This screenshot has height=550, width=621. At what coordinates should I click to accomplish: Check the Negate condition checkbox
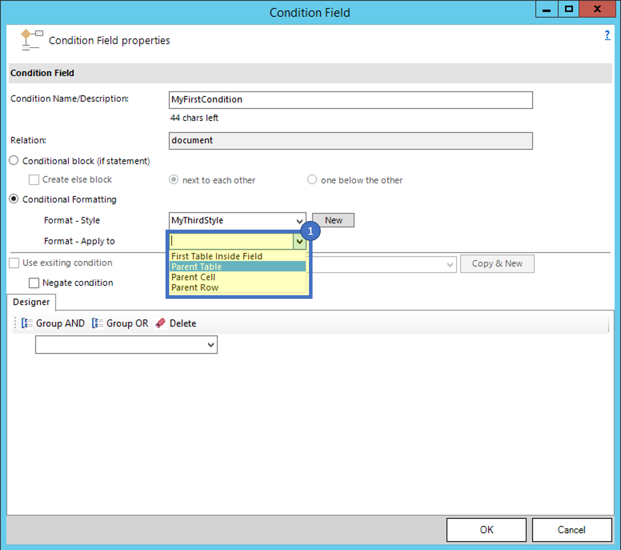click(34, 282)
